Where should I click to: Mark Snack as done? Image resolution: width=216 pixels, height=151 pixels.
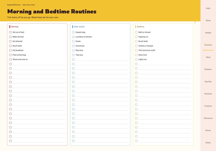point(73,41)
